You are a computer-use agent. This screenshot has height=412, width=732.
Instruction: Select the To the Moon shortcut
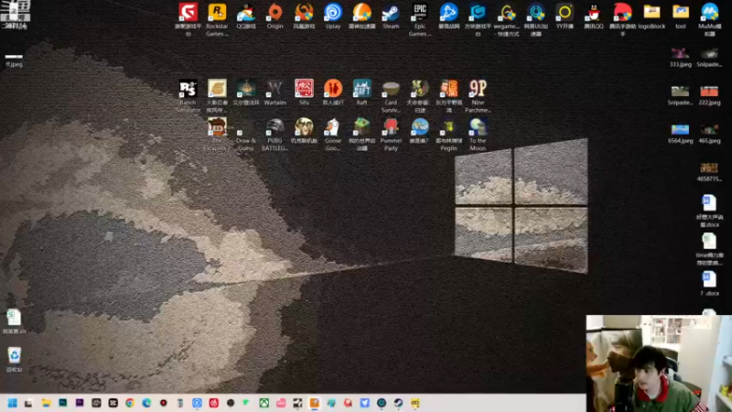pos(478,134)
